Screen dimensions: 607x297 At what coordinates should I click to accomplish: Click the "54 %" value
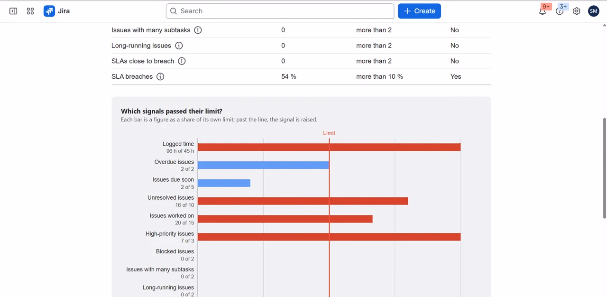coord(289,76)
